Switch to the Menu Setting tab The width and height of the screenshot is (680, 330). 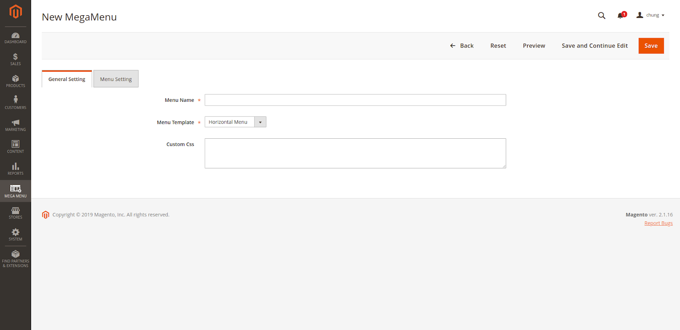[116, 79]
